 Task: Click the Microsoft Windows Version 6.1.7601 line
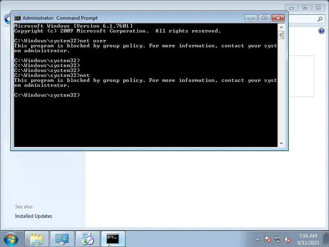coord(74,26)
